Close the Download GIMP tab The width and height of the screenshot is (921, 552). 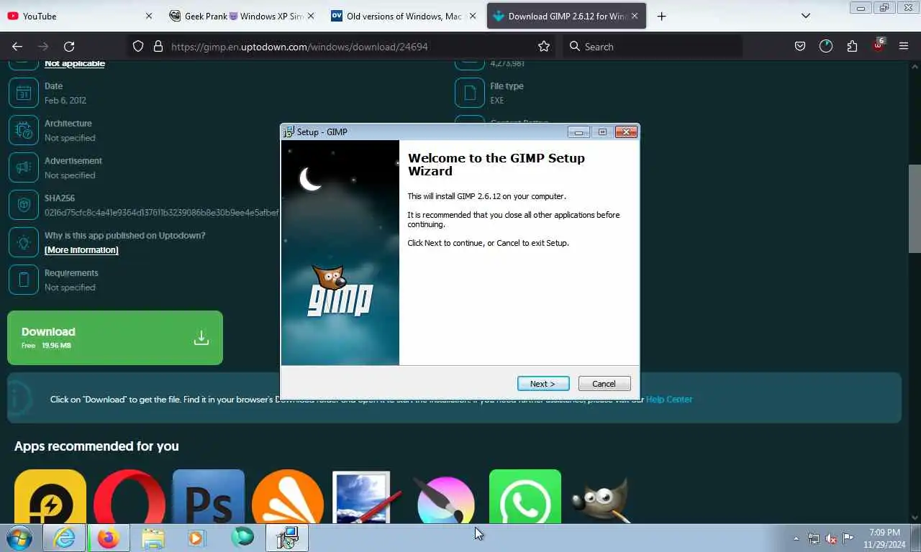pos(635,16)
